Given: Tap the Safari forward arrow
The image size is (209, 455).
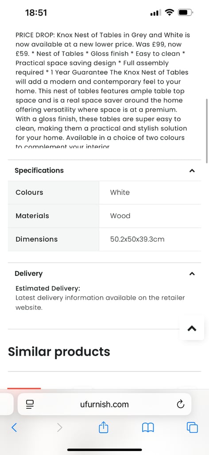Looking at the screenshot, I should pyautogui.click(x=59, y=427).
